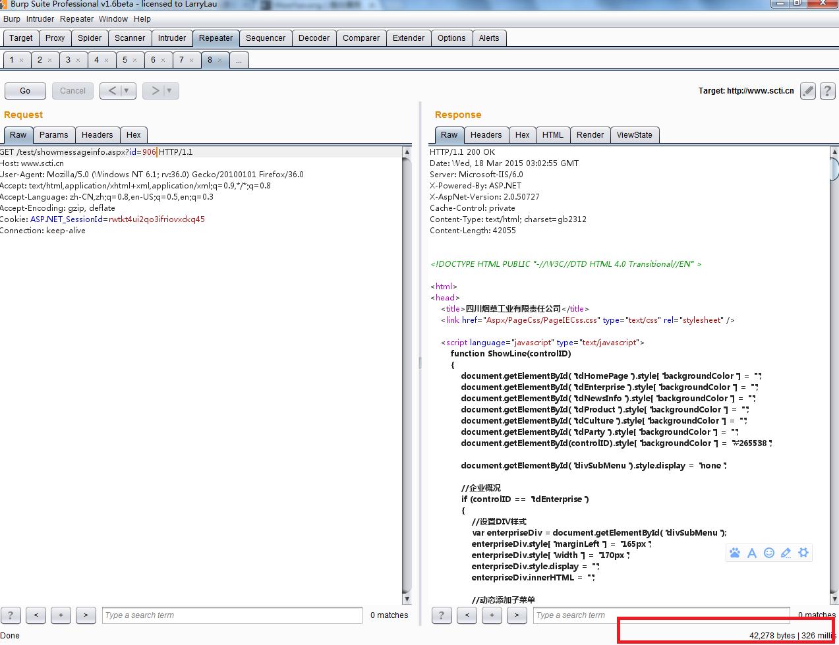Close Repeater tab 2 with its x
Viewport: 839px width, 645px height.
pyautogui.click(x=49, y=60)
